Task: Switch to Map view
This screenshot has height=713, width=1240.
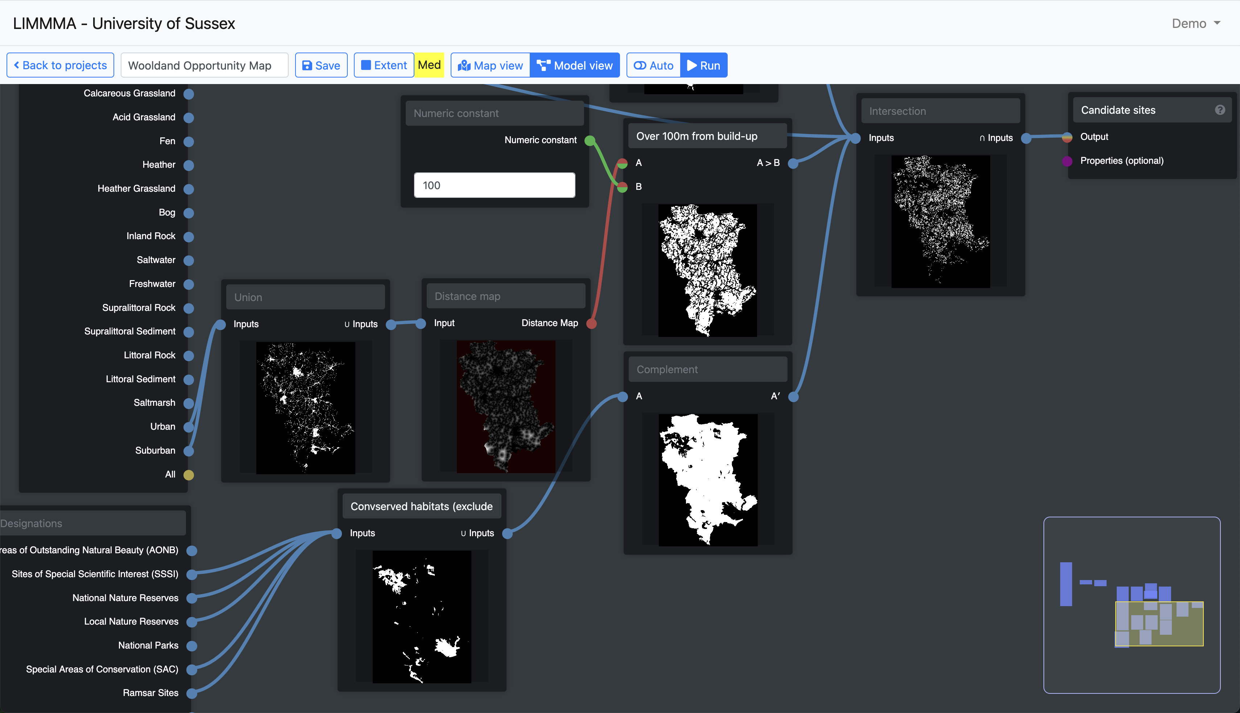Action: pos(491,66)
